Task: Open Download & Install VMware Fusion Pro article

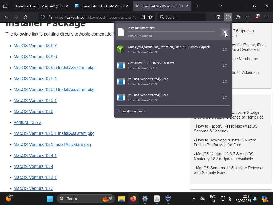Action: pos(225,143)
